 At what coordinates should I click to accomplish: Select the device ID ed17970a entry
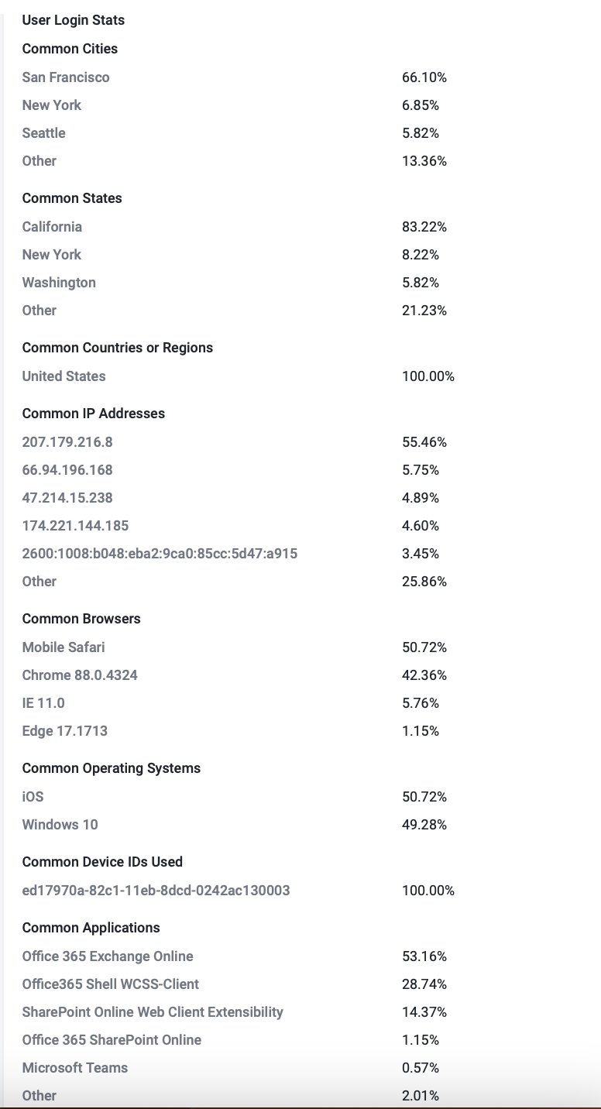(156, 891)
